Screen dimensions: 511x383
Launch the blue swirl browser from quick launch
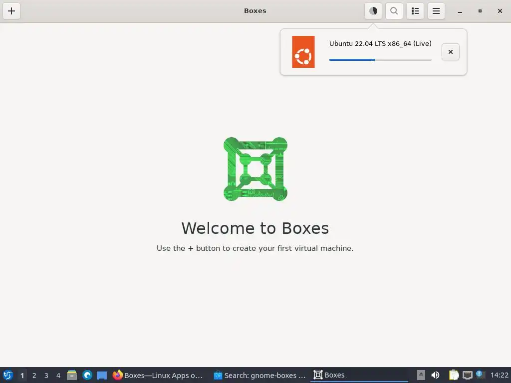tap(87, 375)
